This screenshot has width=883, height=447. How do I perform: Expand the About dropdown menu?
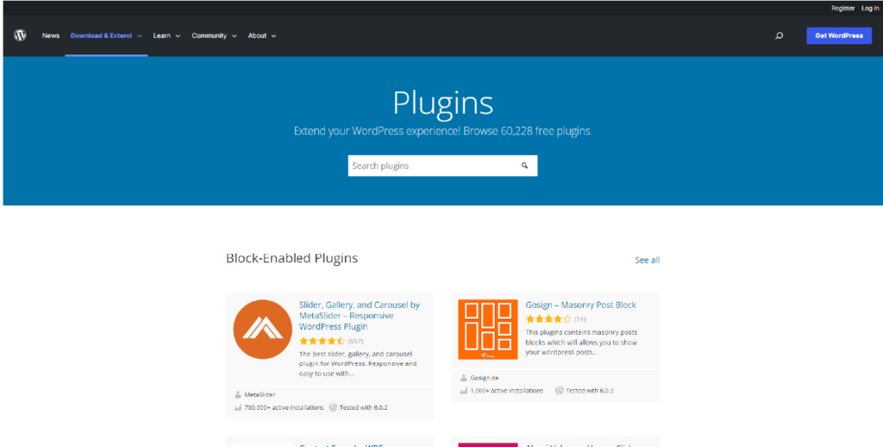pyautogui.click(x=262, y=35)
